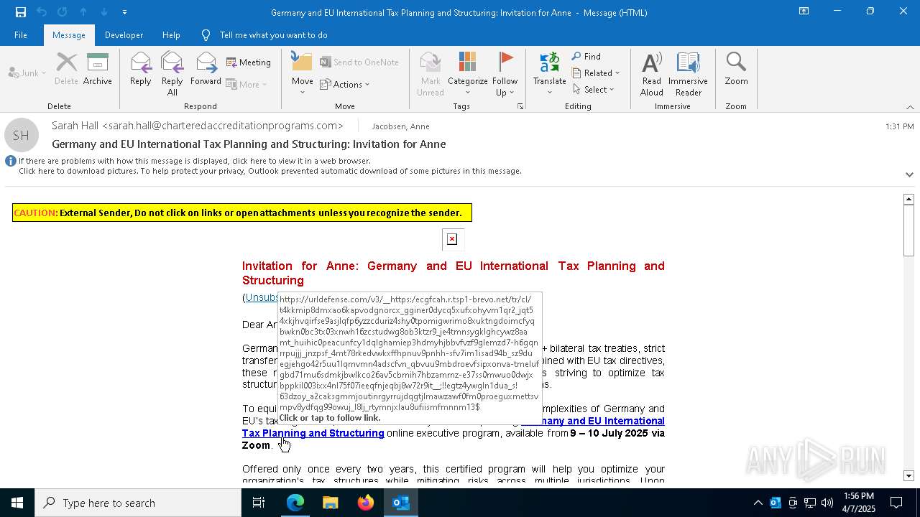Open the Tags group dialog launcher
The height and width of the screenshot is (517, 920).
click(x=520, y=106)
